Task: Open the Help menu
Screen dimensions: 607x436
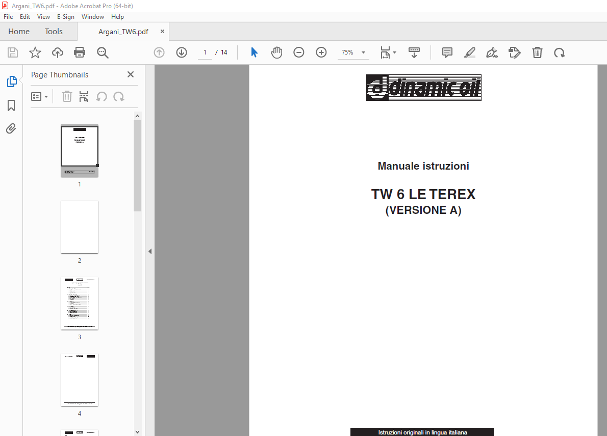Action: pyautogui.click(x=117, y=17)
